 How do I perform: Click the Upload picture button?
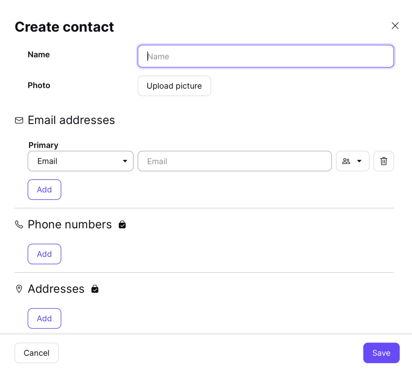pos(174,86)
